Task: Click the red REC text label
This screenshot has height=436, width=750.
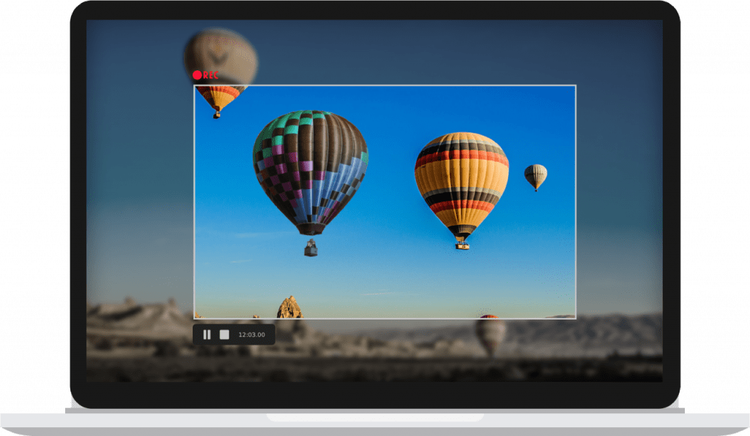Action: [211, 75]
